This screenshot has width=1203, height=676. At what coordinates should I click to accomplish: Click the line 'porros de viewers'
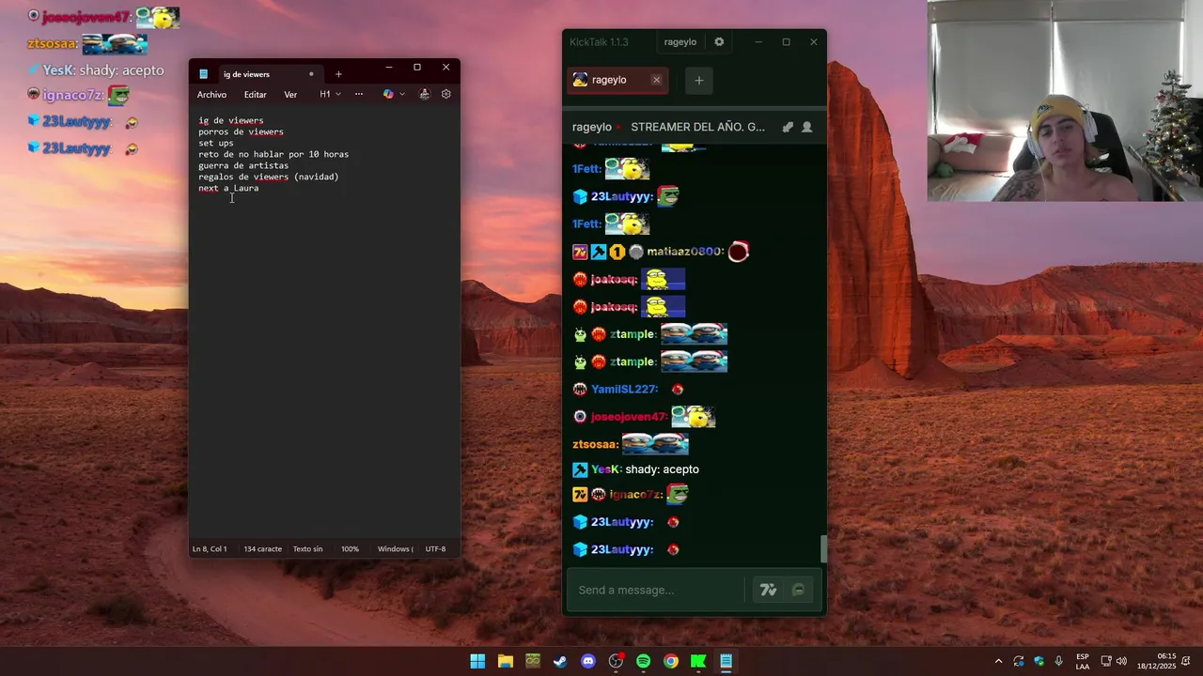point(241,131)
